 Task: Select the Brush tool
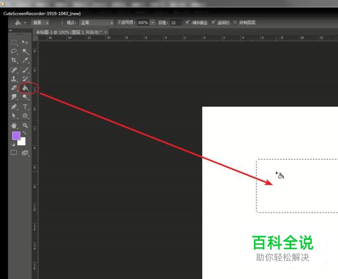[25, 70]
